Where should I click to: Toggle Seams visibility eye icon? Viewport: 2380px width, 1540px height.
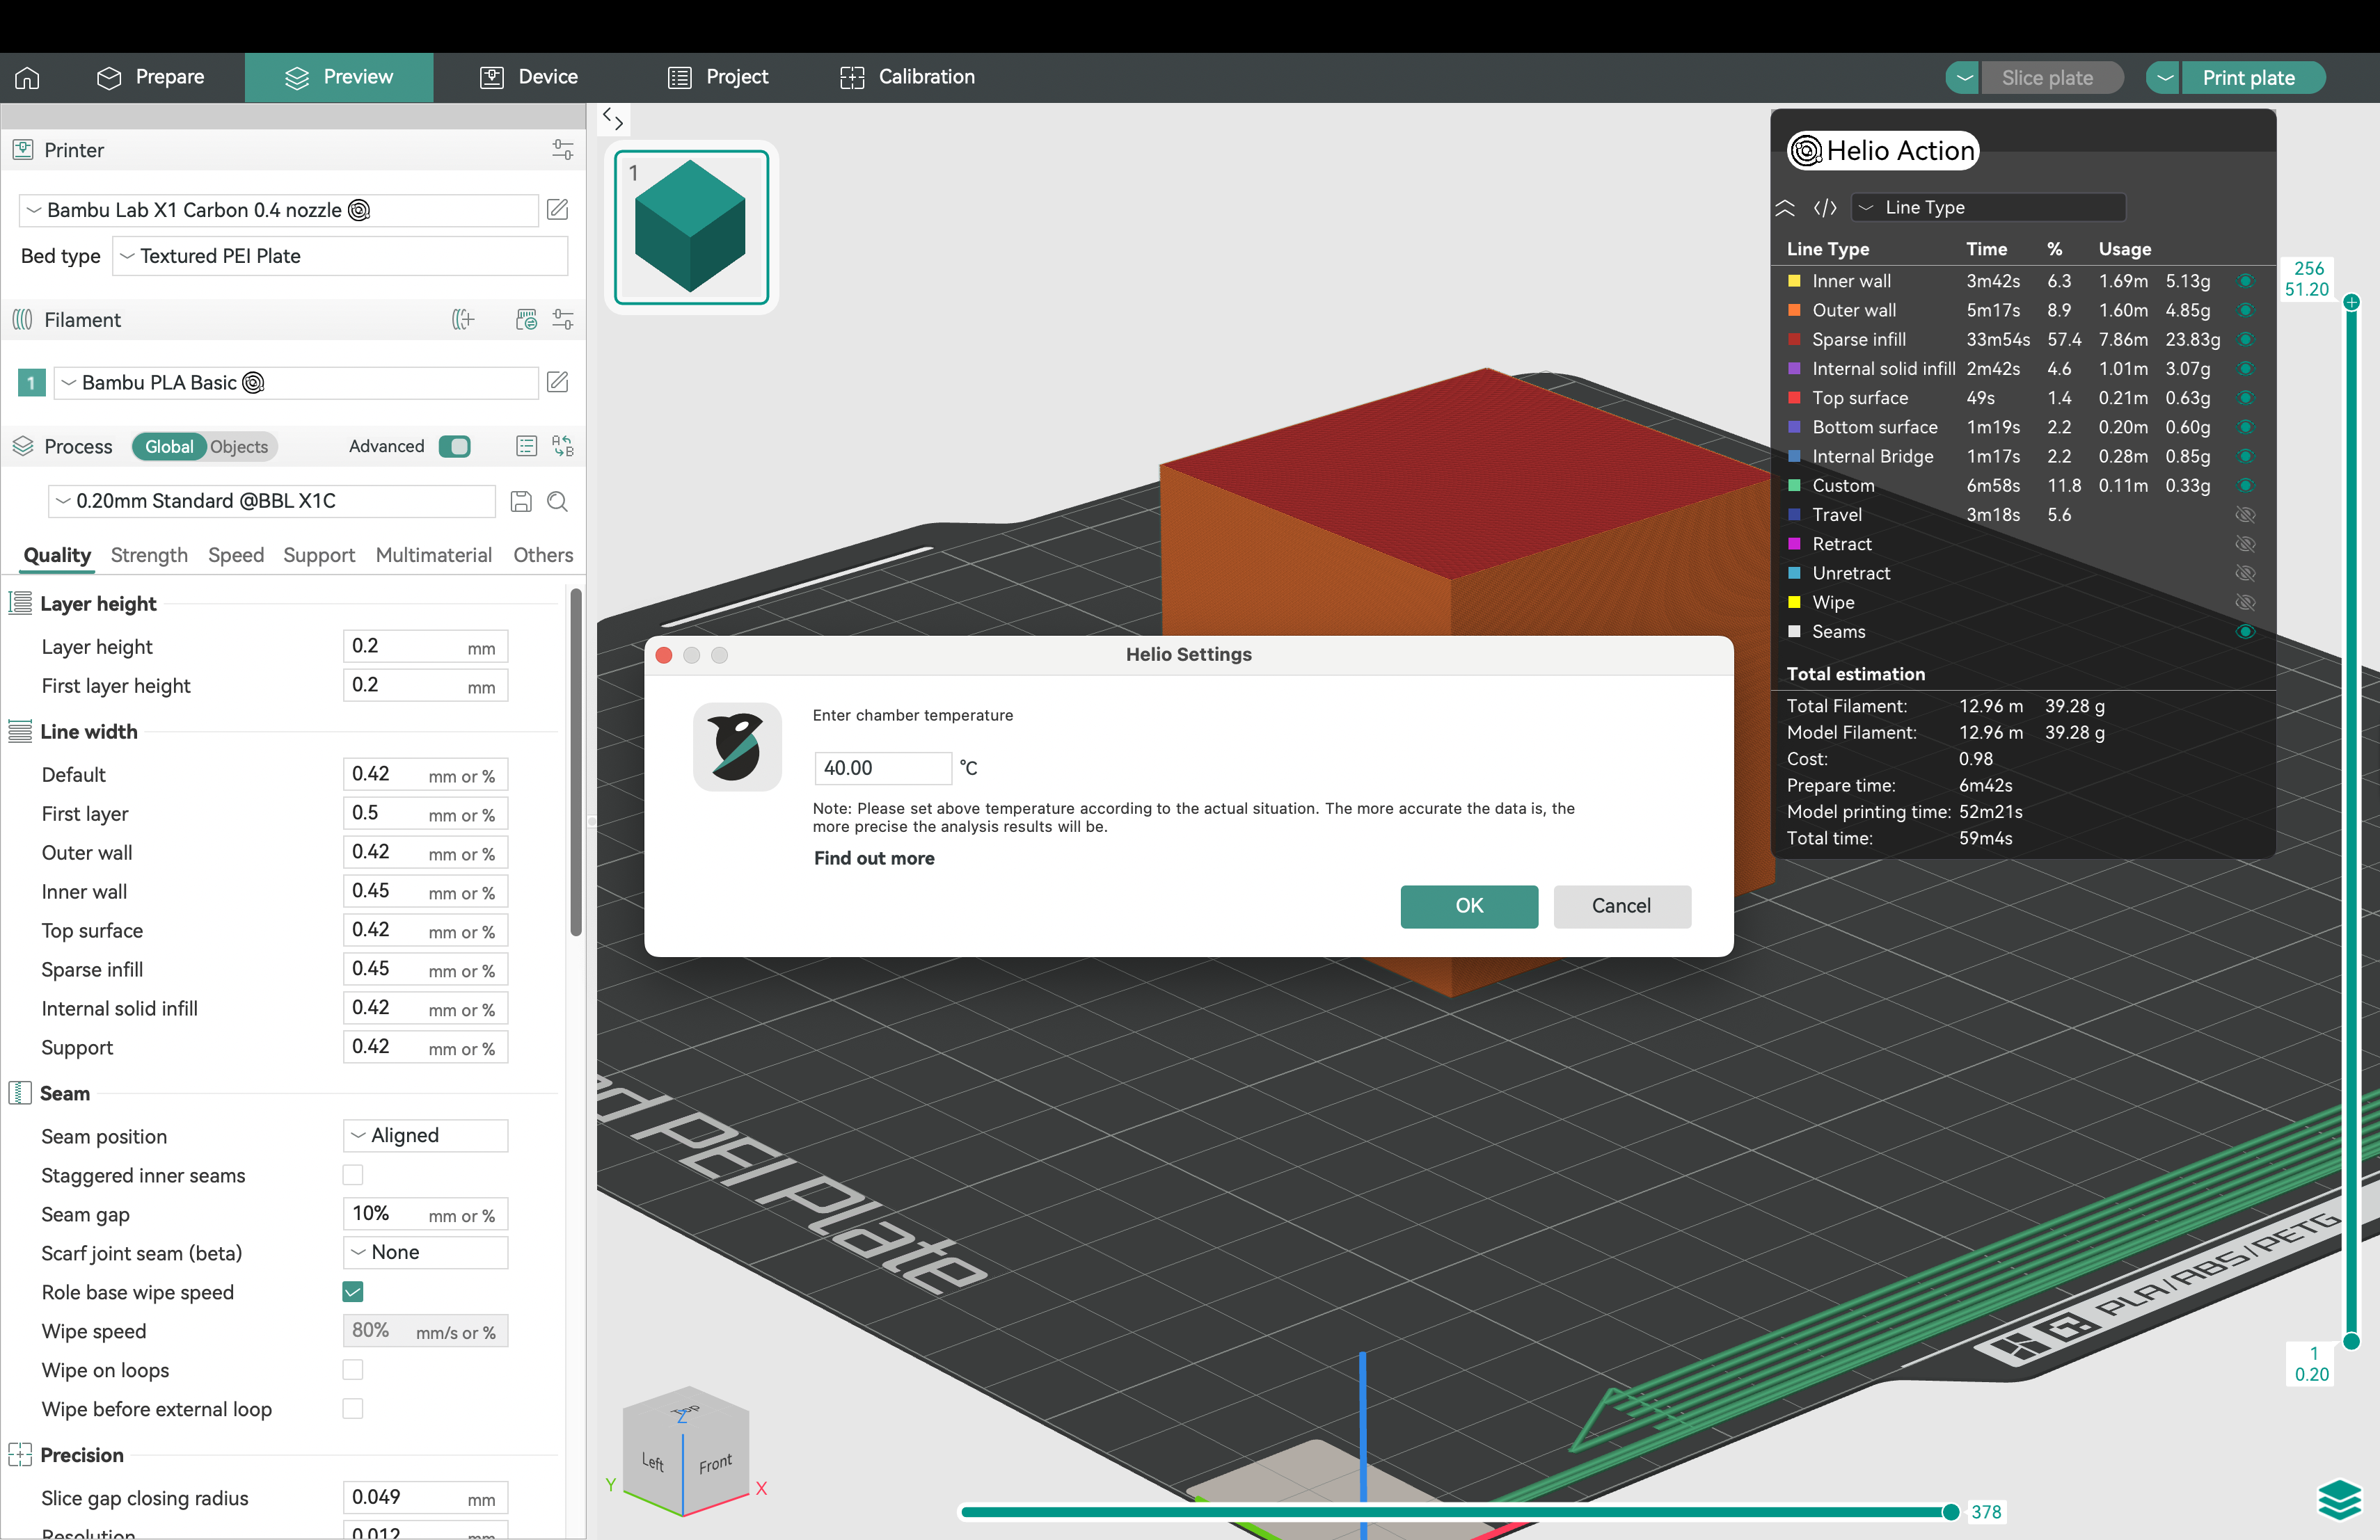click(x=2245, y=632)
